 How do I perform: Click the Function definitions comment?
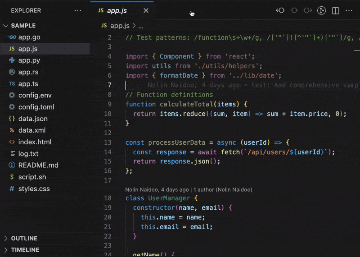pyautogui.click(x=169, y=95)
